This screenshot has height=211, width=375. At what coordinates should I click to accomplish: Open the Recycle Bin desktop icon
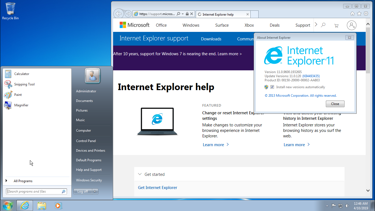point(10,11)
